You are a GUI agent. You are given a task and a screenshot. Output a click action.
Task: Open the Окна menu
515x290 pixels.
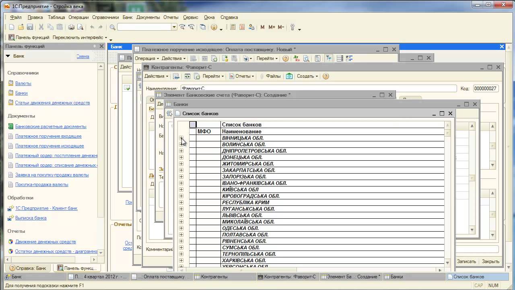pyautogui.click(x=209, y=17)
